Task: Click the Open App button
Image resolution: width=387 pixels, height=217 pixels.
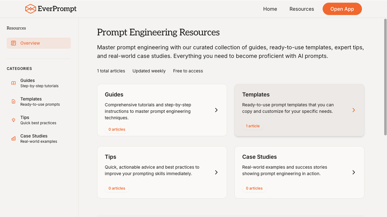Action: point(342,9)
